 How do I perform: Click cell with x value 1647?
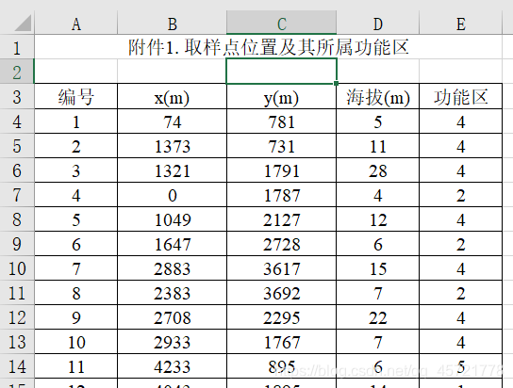point(172,243)
